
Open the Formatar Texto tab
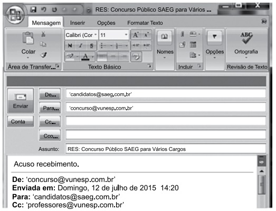145,23
